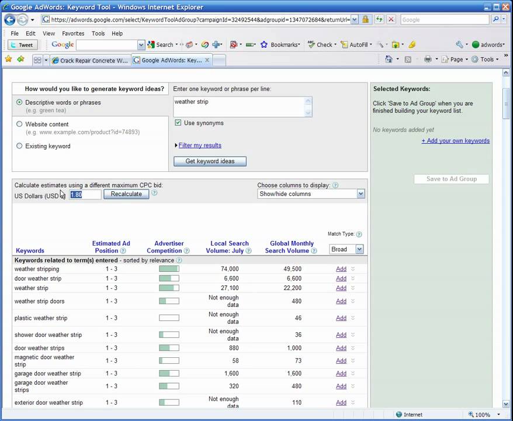Open the File menu
The image size is (513, 421).
tap(15, 33)
